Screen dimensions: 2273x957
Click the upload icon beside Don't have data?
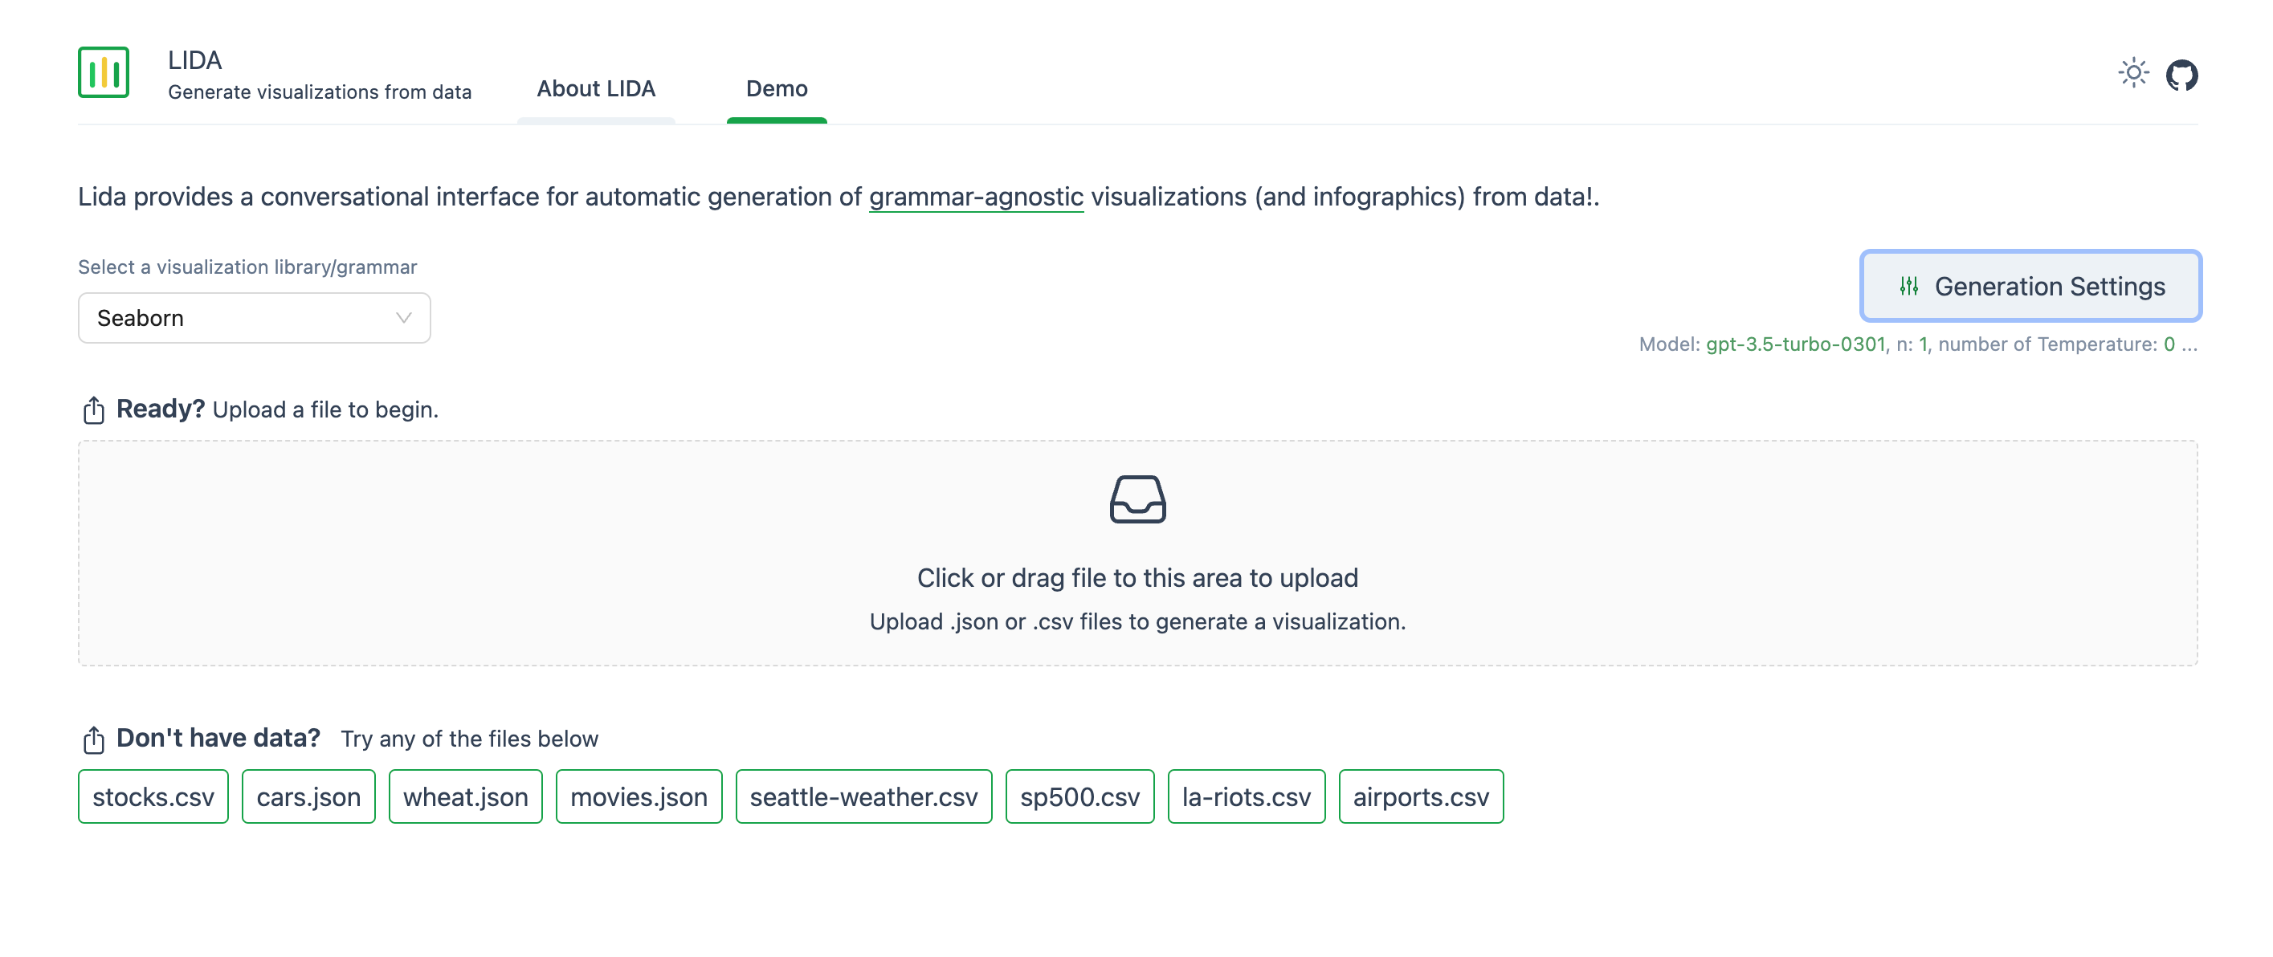(93, 739)
